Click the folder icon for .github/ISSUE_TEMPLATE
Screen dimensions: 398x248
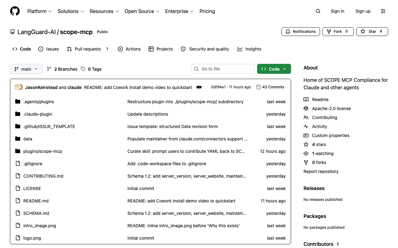tap(18, 126)
